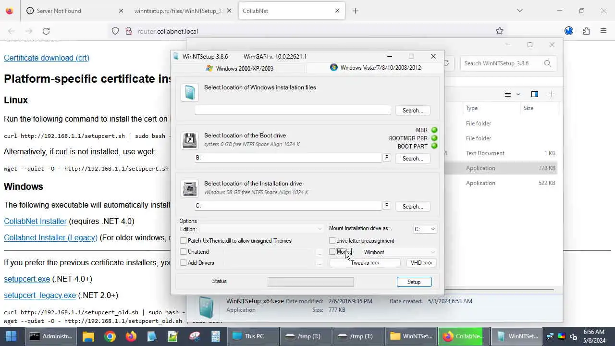Open the Explorer view options chevron
Screen dimensions: 615x346
tap(518, 94)
